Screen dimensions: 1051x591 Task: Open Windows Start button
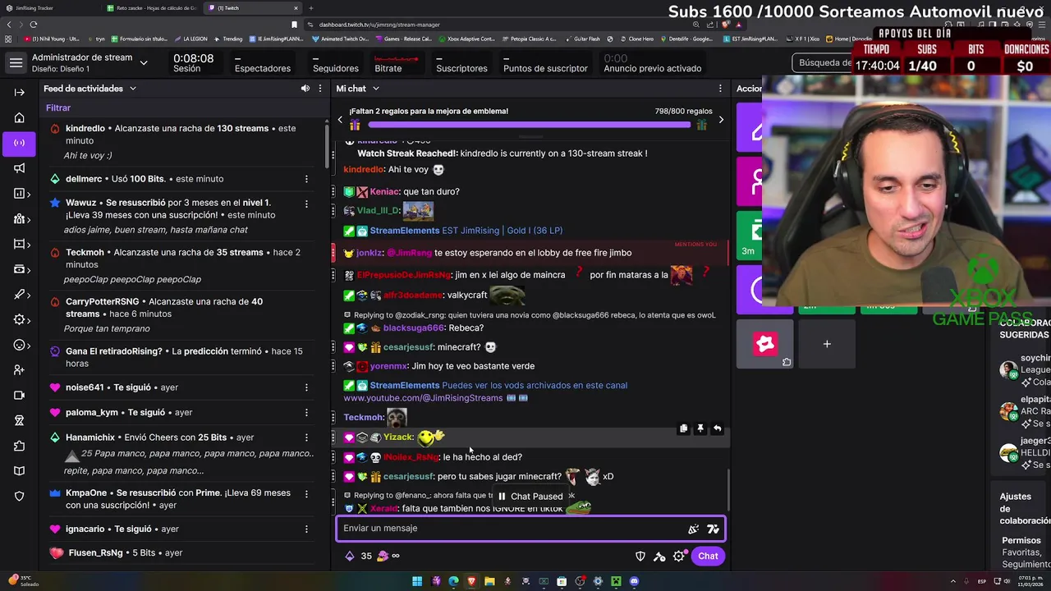tap(417, 581)
